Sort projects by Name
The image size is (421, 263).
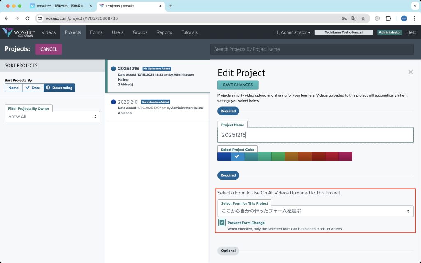click(13, 88)
